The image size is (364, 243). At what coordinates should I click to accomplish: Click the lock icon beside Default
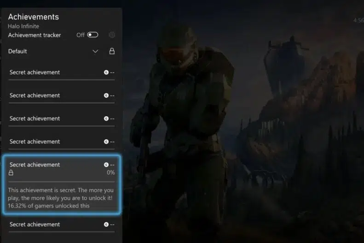112,51
